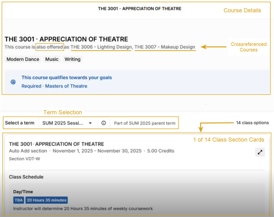Select the Modern Dance tag
Image resolution: width=274 pixels, height=217 pixels.
click(x=23, y=59)
